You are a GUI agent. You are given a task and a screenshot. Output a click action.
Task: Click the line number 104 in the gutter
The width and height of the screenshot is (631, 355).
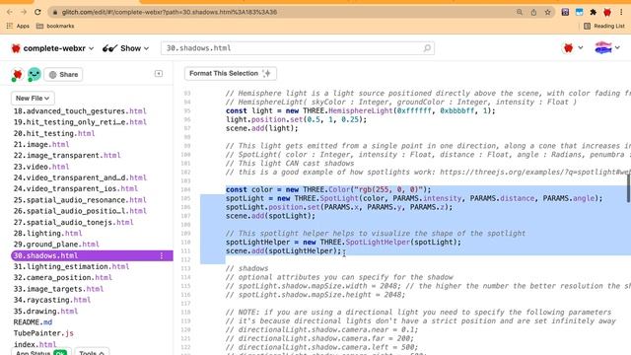tap(187, 189)
